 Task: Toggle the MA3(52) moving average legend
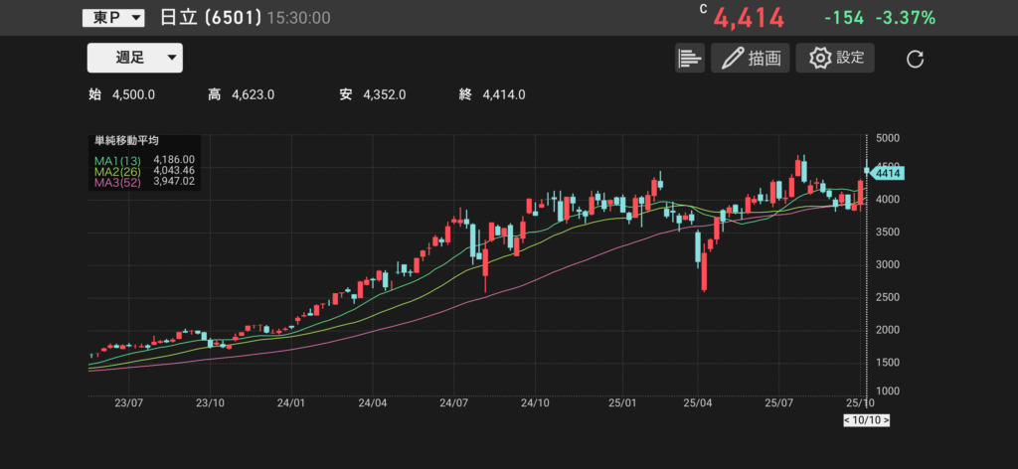(x=117, y=183)
